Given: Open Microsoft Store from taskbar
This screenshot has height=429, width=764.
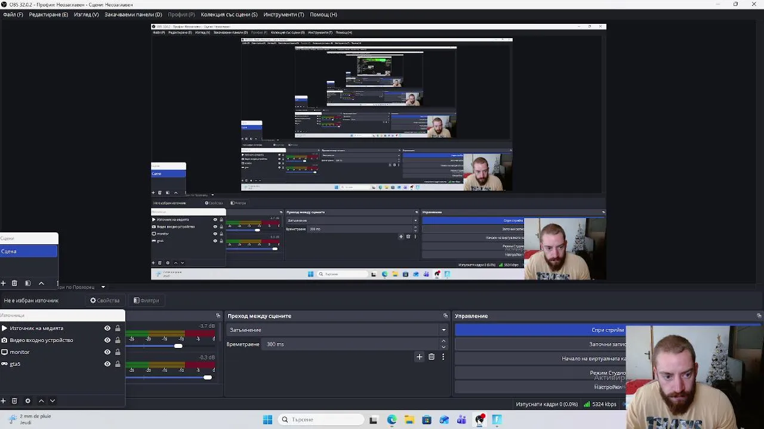Looking at the screenshot, I should (427, 419).
